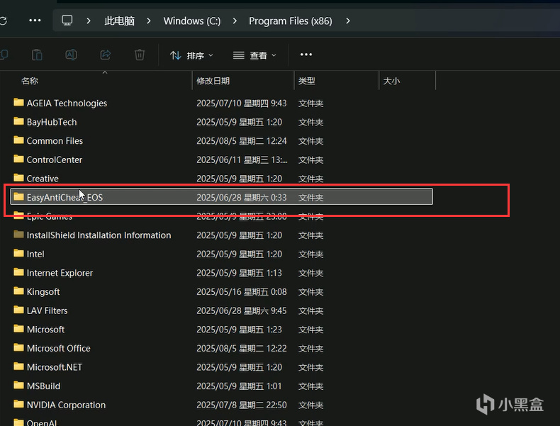Go to Windows (C:) in the breadcrumb

point(192,21)
